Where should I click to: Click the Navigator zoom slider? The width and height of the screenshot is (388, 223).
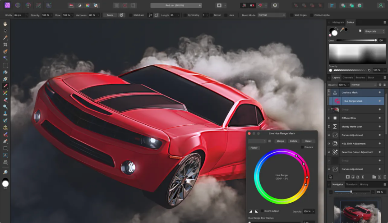coord(352,191)
